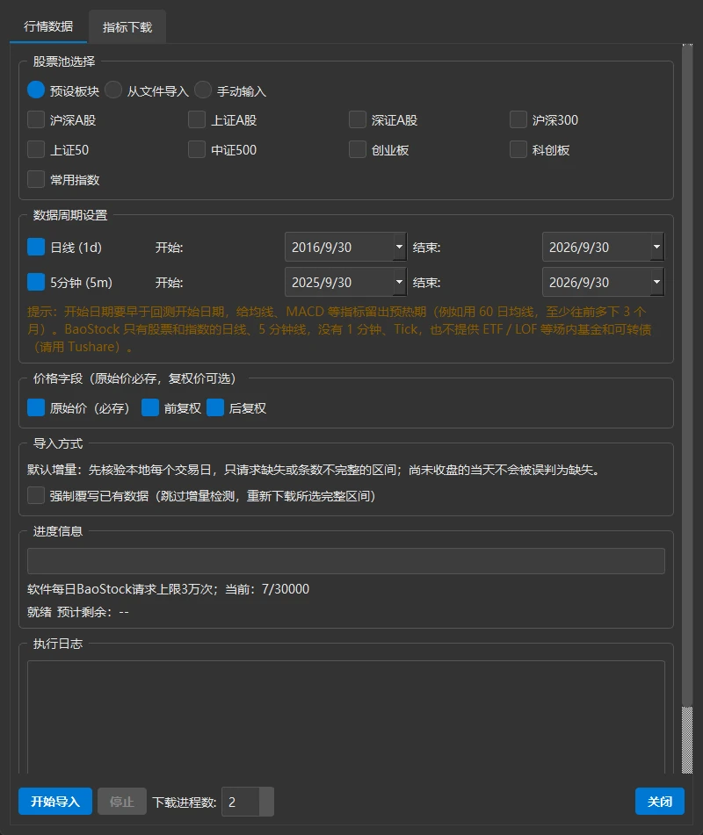Select the 预设板块 radio option
Image resolution: width=703 pixels, height=835 pixels.
pos(36,90)
